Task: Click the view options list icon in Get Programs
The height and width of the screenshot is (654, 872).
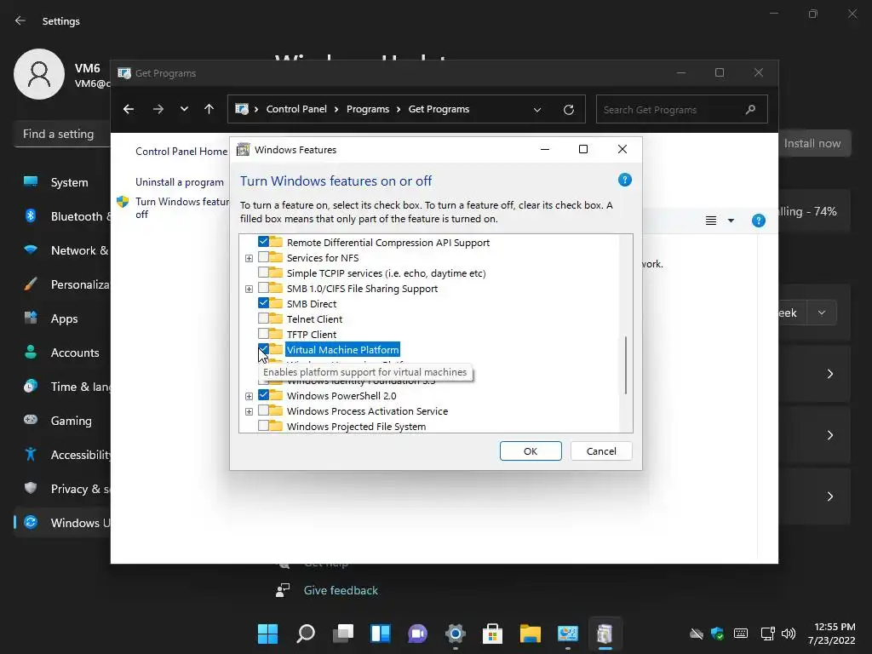Action: (711, 221)
